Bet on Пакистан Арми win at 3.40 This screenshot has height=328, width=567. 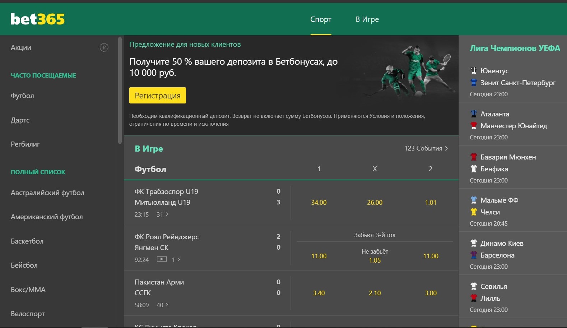point(319,293)
